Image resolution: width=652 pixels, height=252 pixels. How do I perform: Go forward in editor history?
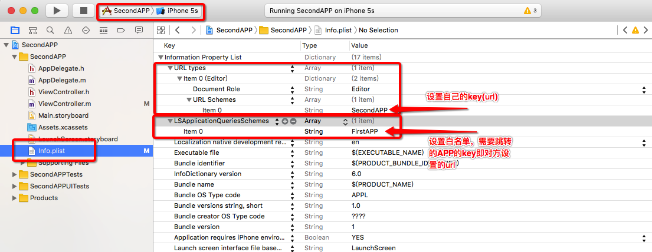point(194,30)
